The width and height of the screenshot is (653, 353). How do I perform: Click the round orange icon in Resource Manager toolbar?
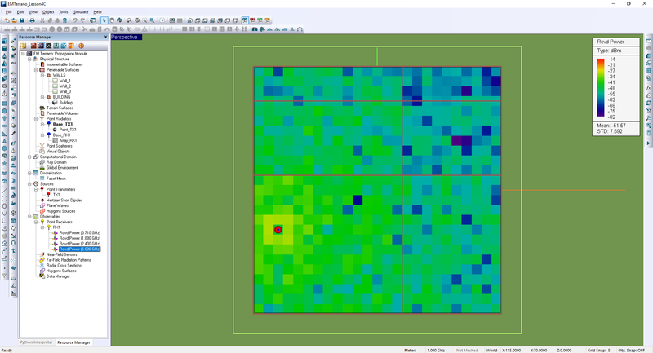(81, 46)
